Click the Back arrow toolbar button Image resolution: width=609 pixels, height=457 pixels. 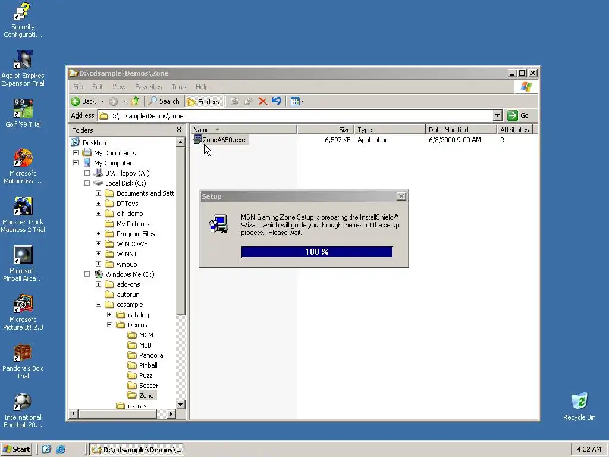pos(83,101)
